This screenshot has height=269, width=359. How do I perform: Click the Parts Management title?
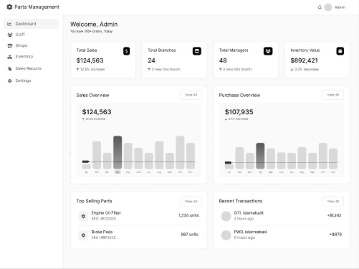coord(37,7)
